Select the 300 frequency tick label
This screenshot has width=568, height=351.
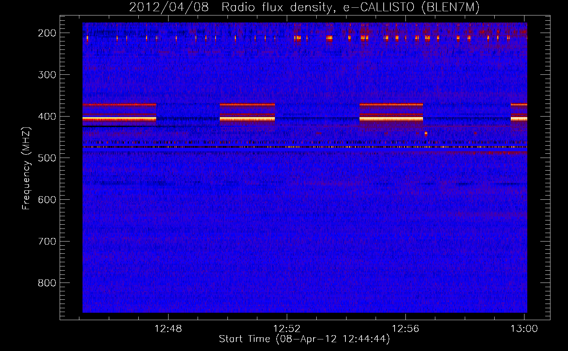coord(47,75)
